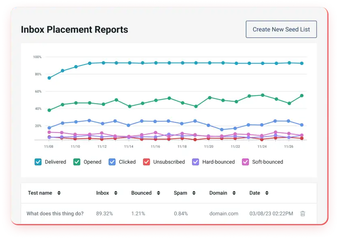Click the trash icon to delete the test row

pyautogui.click(x=302, y=213)
